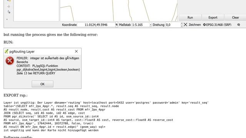Click the pgRouting Layer dialog title icon
This screenshot has height=138, width=246.
point(7,51)
